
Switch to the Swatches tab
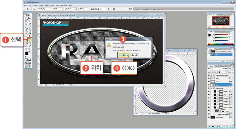[217, 32]
